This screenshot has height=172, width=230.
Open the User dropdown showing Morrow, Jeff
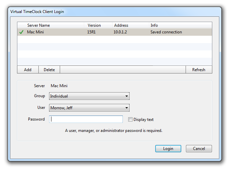(x=89, y=108)
